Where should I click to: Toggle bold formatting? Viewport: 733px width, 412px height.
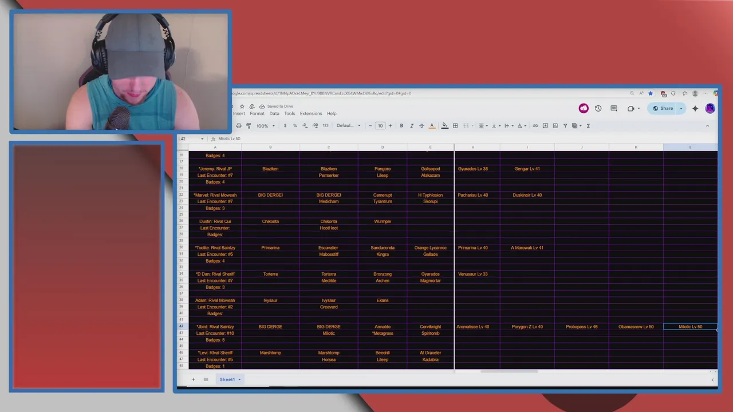click(401, 126)
